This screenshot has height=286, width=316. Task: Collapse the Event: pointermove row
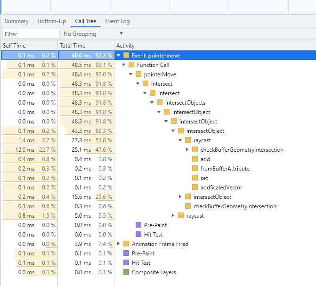click(119, 56)
